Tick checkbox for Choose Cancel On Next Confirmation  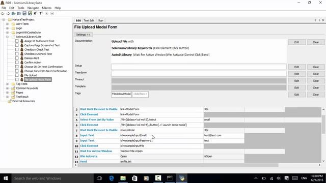(x=17, y=71)
